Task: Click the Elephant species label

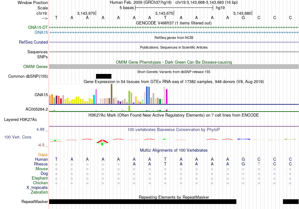Action: coord(40,178)
